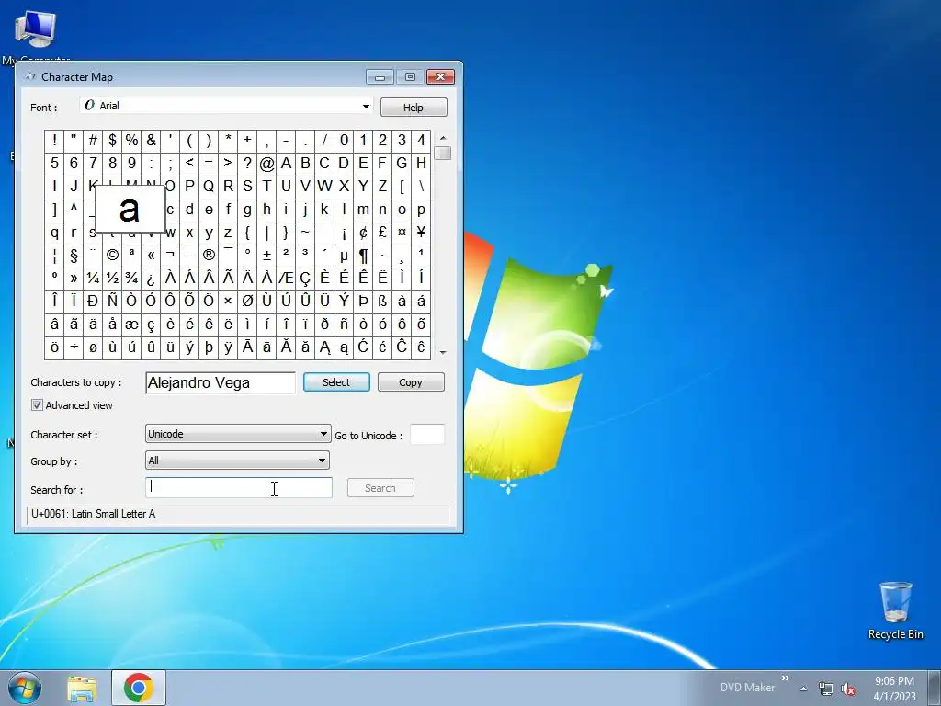941x706 pixels.
Task: Select the plus-minus ± character
Action: click(x=266, y=256)
